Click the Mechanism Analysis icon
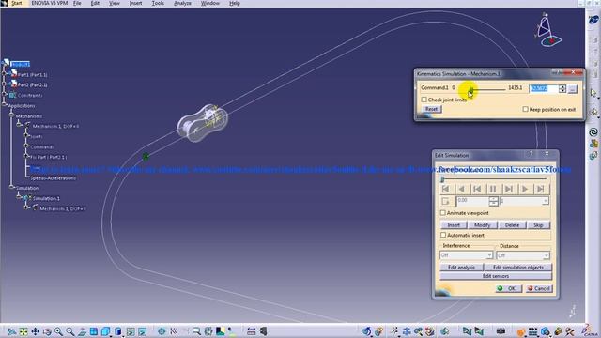The image size is (601, 338). click(x=444, y=331)
